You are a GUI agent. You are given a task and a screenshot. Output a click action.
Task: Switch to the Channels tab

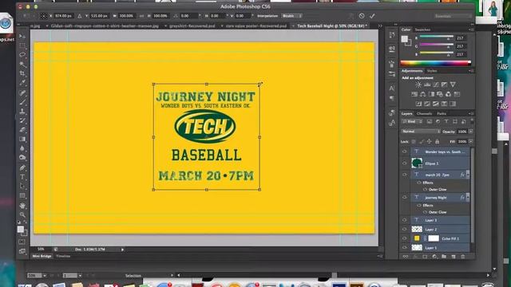[424, 113]
